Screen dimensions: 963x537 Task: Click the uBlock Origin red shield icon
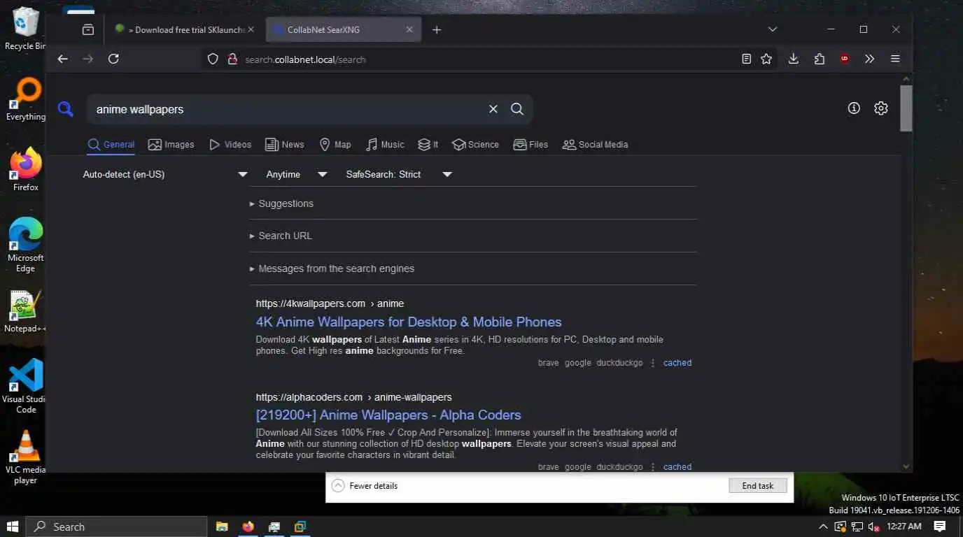point(845,59)
